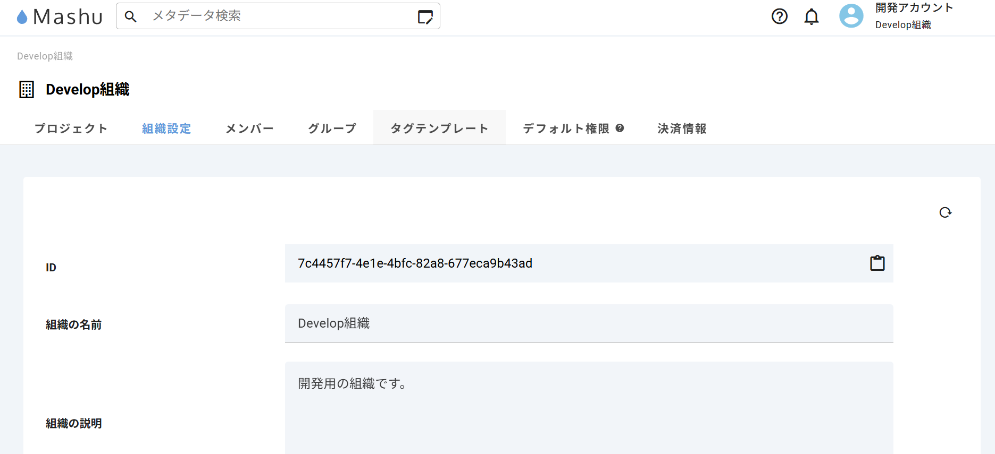Click the Develop組織 page heading
This screenshot has width=995, height=454.
tap(88, 89)
